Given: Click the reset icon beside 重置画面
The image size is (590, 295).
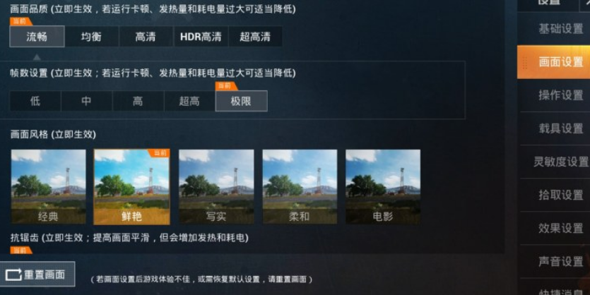Looking at the screenshot, I should click(13, 275).
